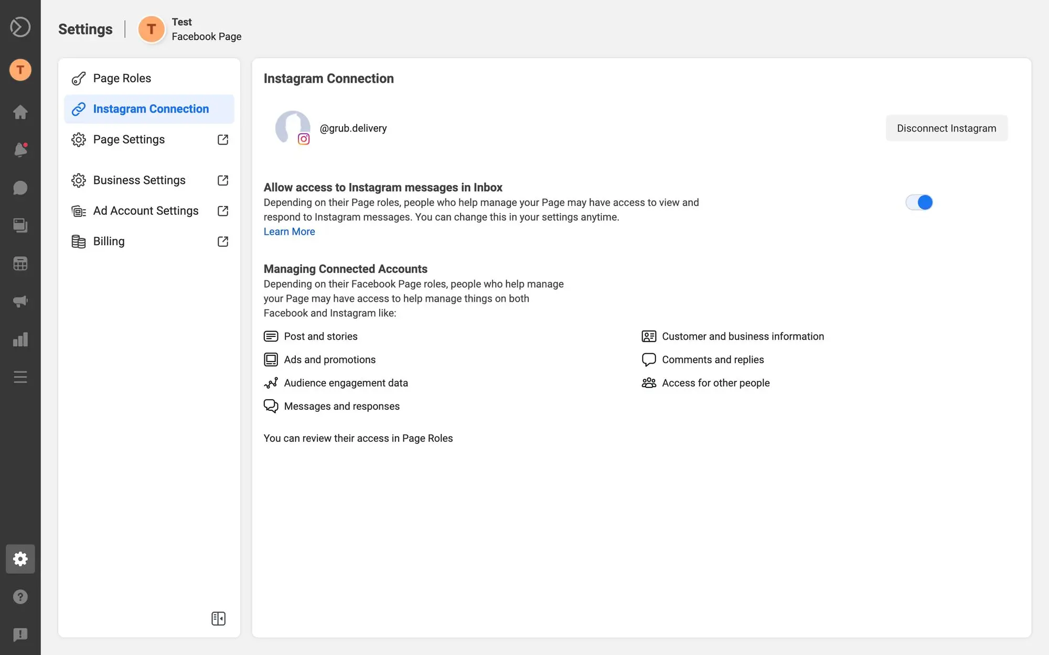
Task: Click the Post and stories icon
Action: 271,336
